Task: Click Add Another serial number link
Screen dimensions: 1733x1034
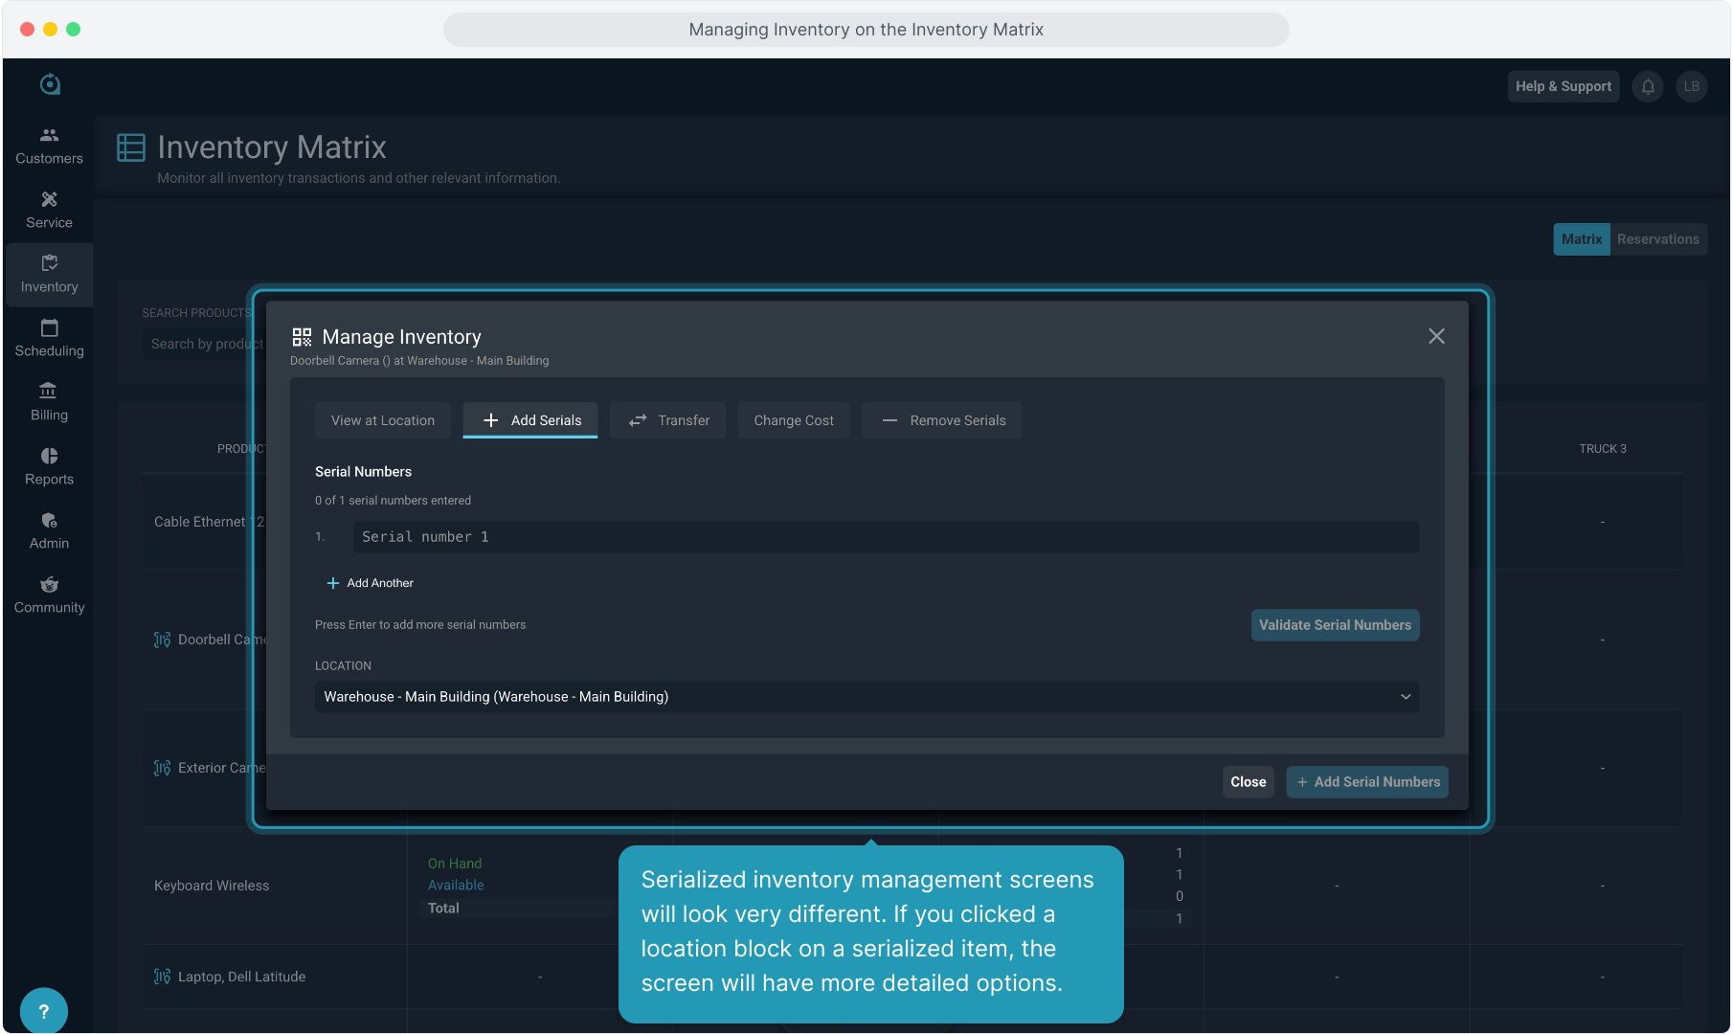Action: pos(371,583)
